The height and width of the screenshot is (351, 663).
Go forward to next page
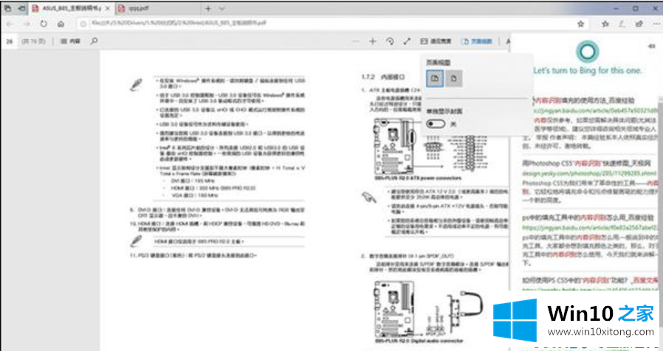tap(27, 24)
